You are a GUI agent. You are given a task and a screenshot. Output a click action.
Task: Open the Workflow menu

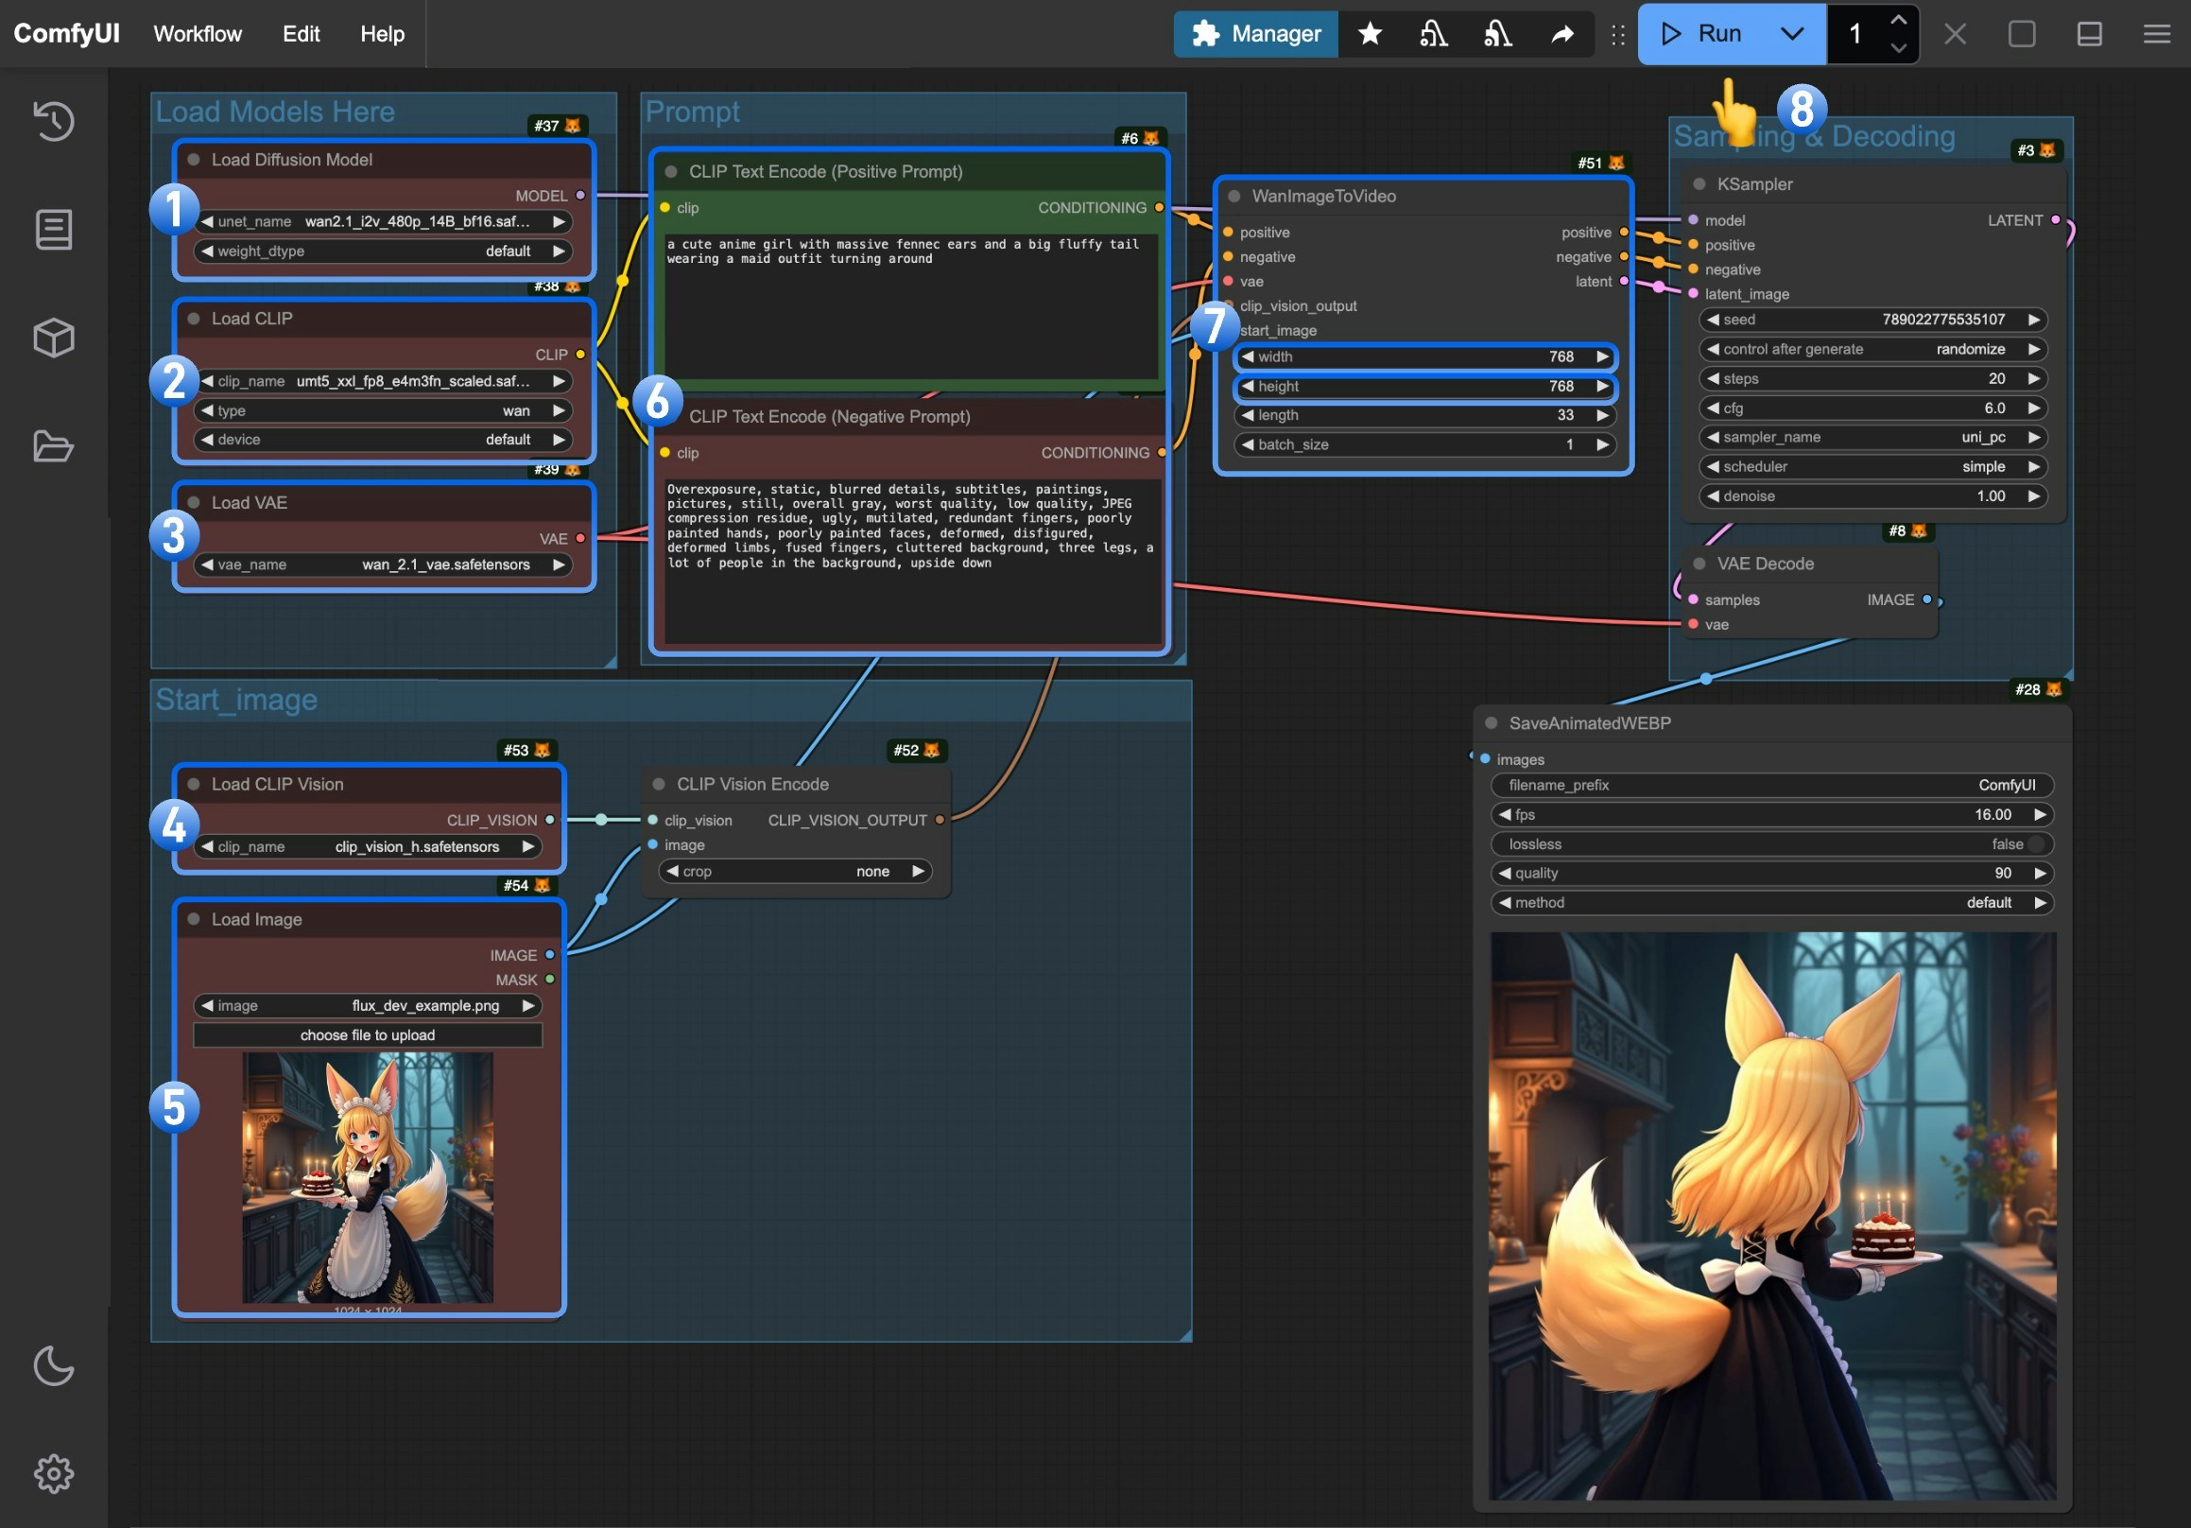(197, 33)
